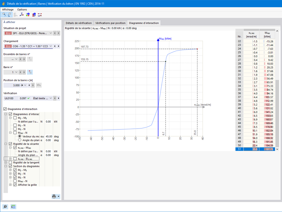Open the Vérification type dropdown
This screenshot has height=212, width=282.
click(x=51, y=98)
